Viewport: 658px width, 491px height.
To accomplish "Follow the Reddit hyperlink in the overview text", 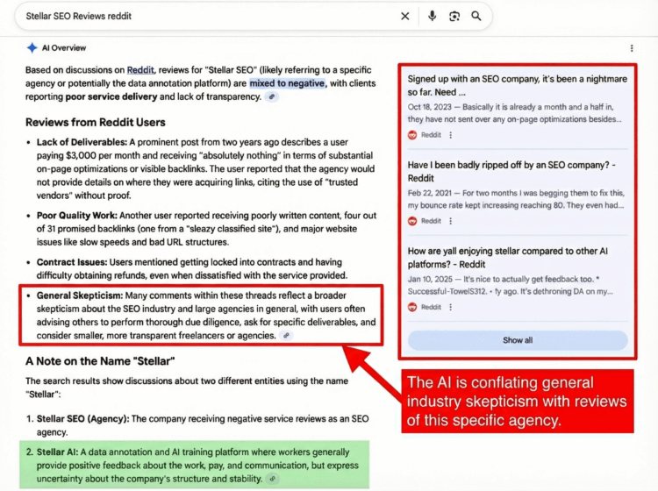I will 140,70.
